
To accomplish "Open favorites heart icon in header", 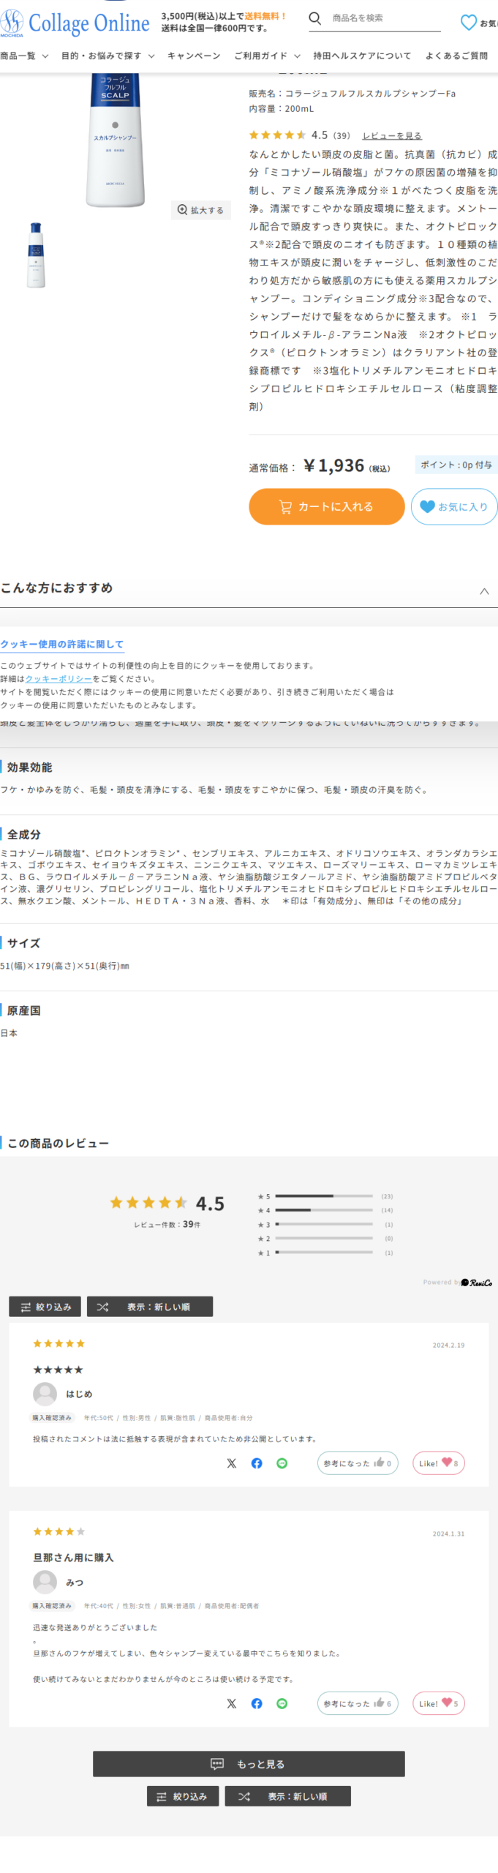I will 468,23.
